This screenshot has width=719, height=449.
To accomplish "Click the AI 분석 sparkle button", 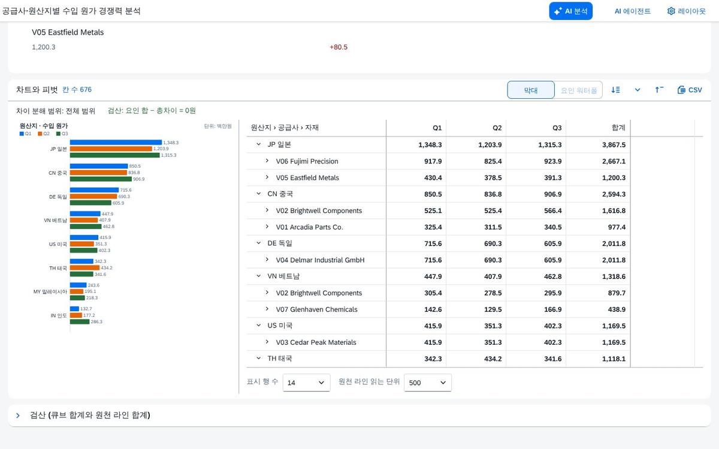I will [570, 11].
